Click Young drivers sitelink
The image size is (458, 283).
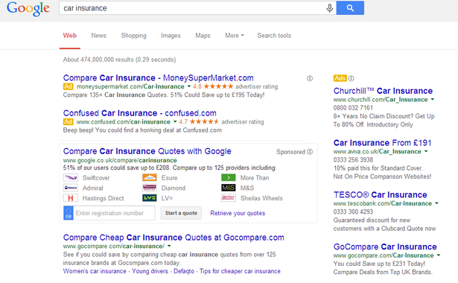tap(150, 271)
